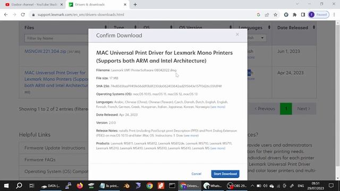Expand Languages list with see more

click(218, 107)
